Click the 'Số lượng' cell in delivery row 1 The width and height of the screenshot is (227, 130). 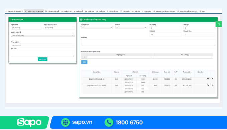183,57
